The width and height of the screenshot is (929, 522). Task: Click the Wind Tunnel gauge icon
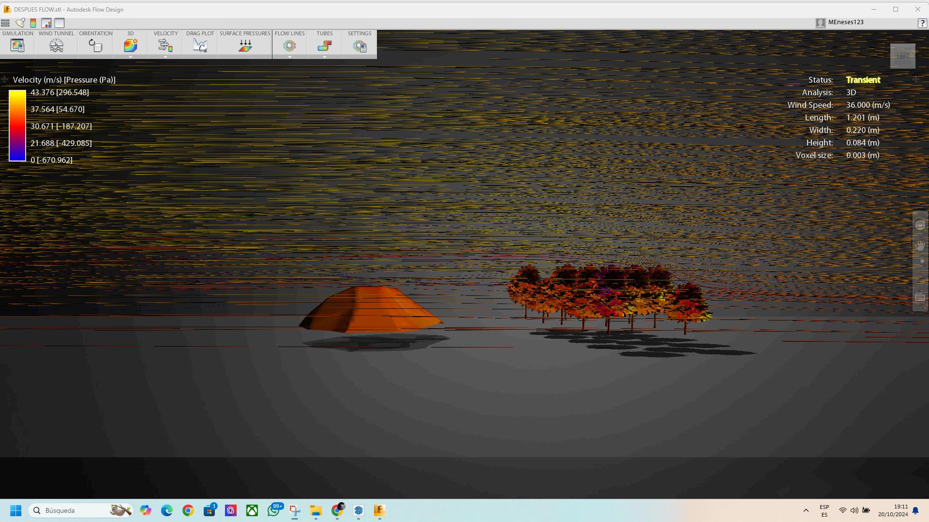pos(56,45)
